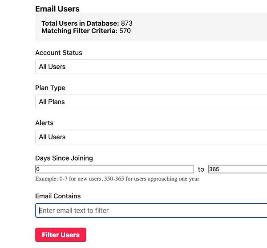The image size is (267, 248).
Task: Click the Plan Type field label
Action: click(50, 88)
